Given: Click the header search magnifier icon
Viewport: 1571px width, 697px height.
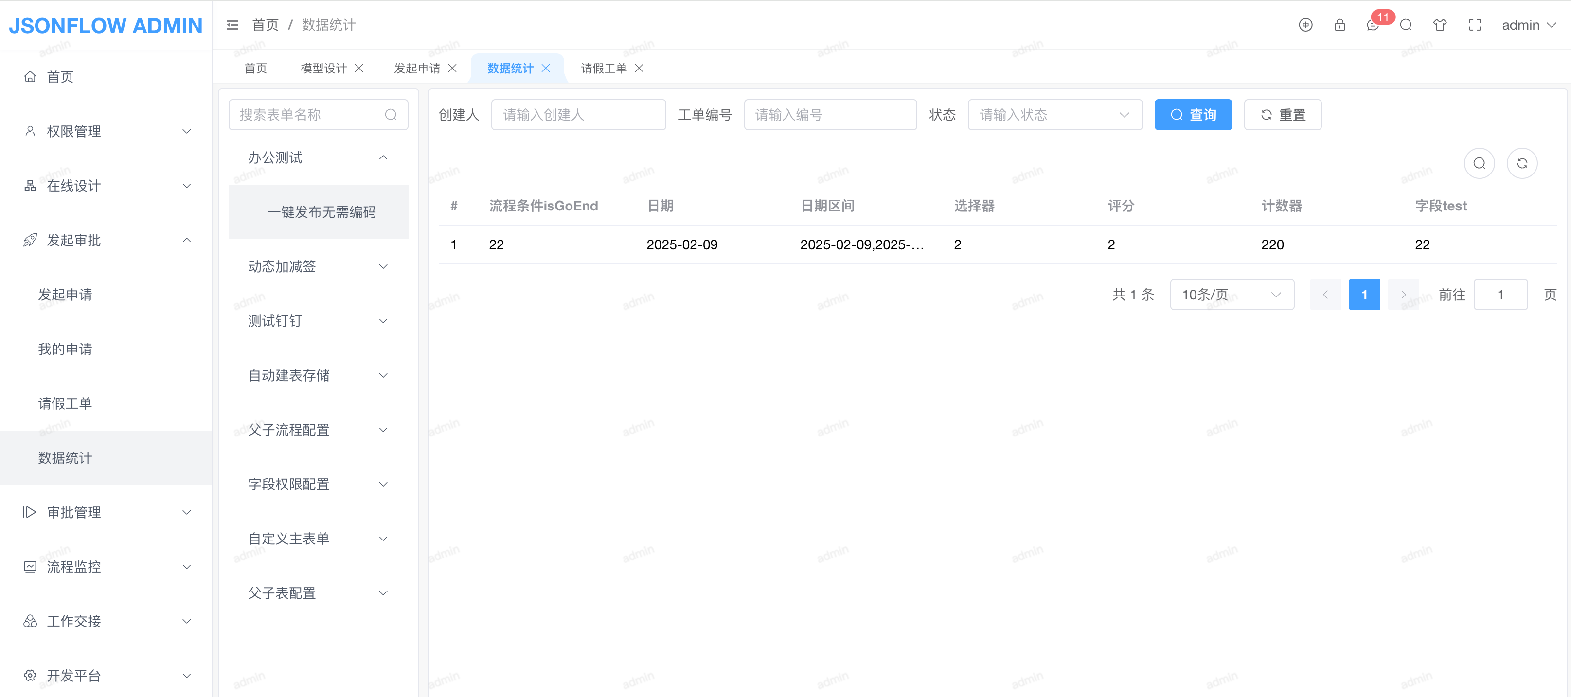Looking at the screenshot, I should pos(1406,25).
